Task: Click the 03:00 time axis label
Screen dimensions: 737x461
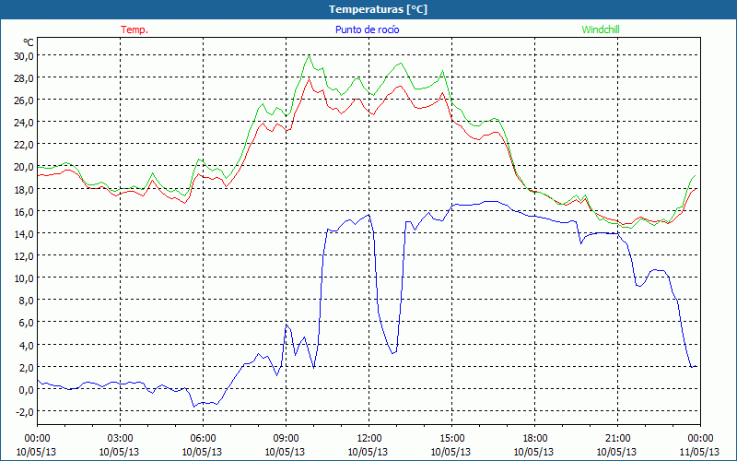Action: pos(120,438)
